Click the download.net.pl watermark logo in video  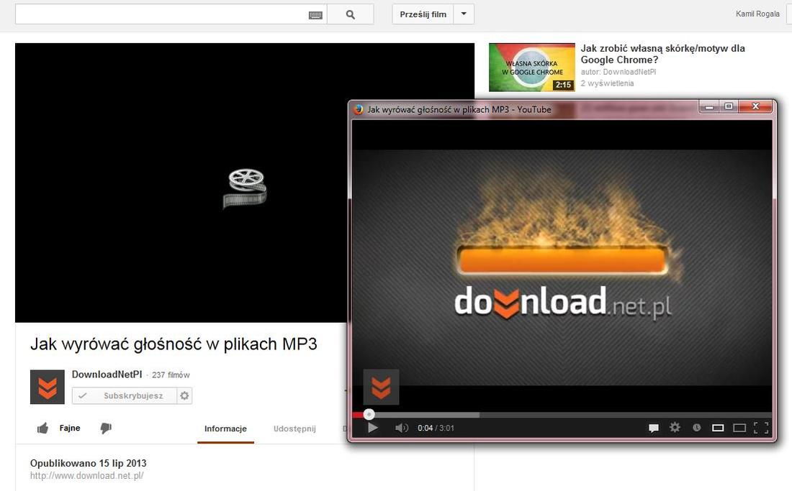pyautogui.click(x=382, y=387)
